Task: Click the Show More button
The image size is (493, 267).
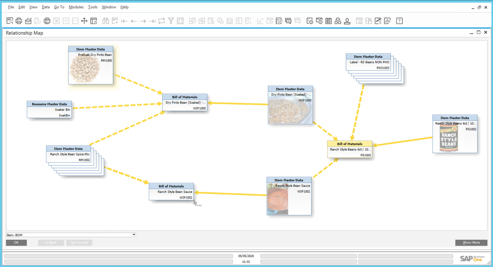Action: [x=471, y=242]
